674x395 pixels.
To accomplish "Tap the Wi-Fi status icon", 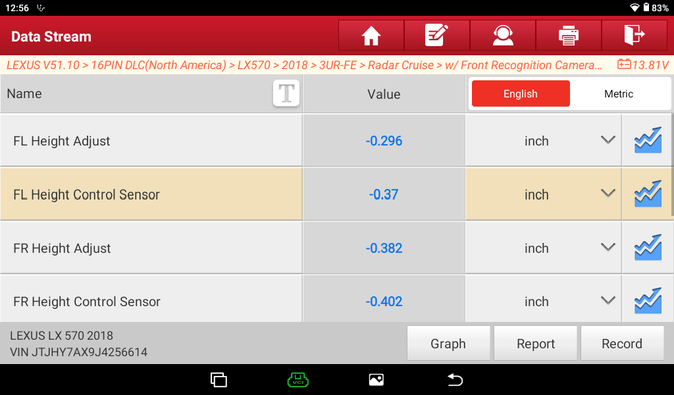I will [x=635, y=7].
